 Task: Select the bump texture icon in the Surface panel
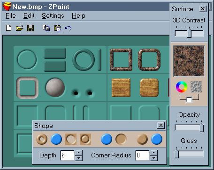pos(196,87)
